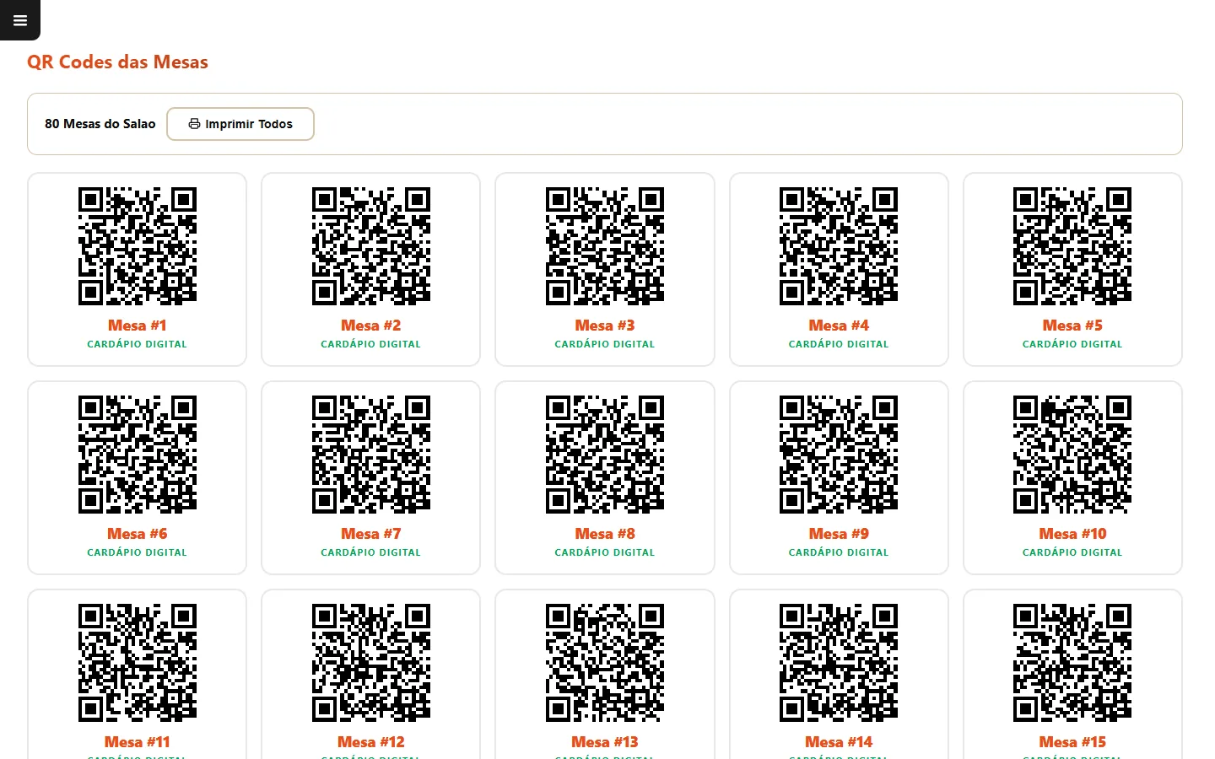Select the QR code for Mesa #3
This screenshot has width=1215, height=759.
605,246
